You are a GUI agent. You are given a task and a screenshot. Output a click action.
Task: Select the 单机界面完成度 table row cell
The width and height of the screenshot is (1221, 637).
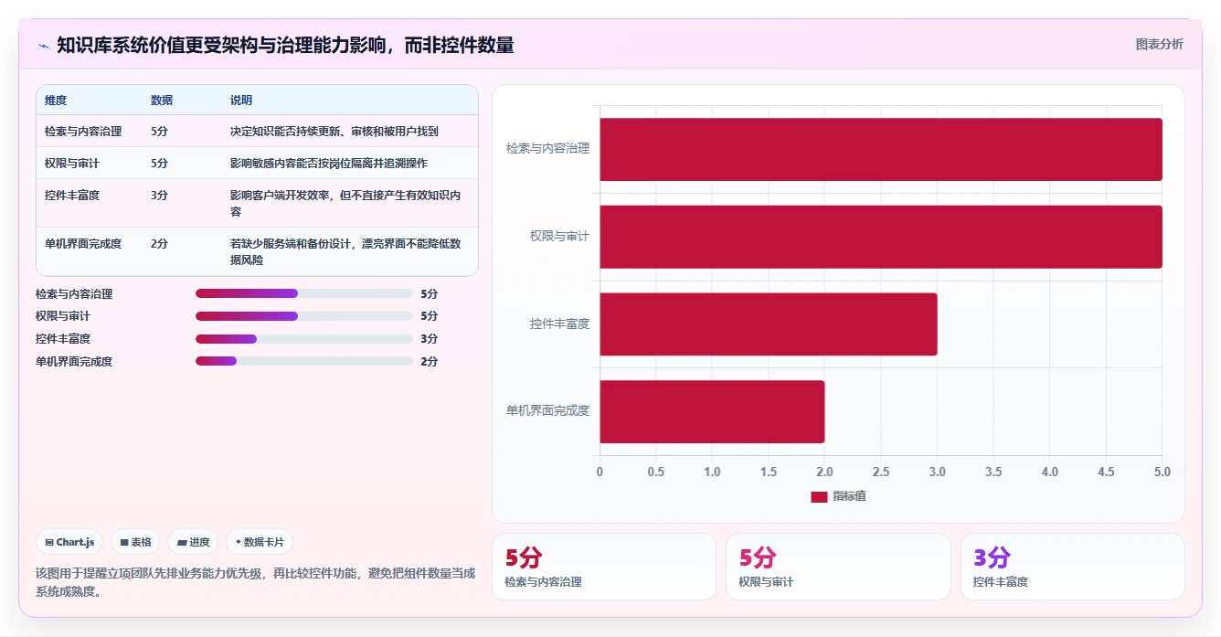[x=83, y=244]
